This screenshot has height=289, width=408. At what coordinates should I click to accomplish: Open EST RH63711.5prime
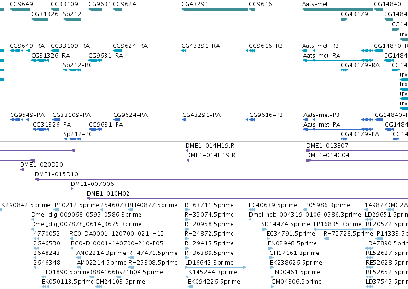point(209,205)
